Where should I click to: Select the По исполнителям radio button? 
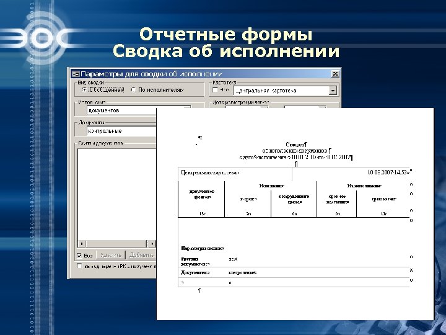click(x=133, y=90)
